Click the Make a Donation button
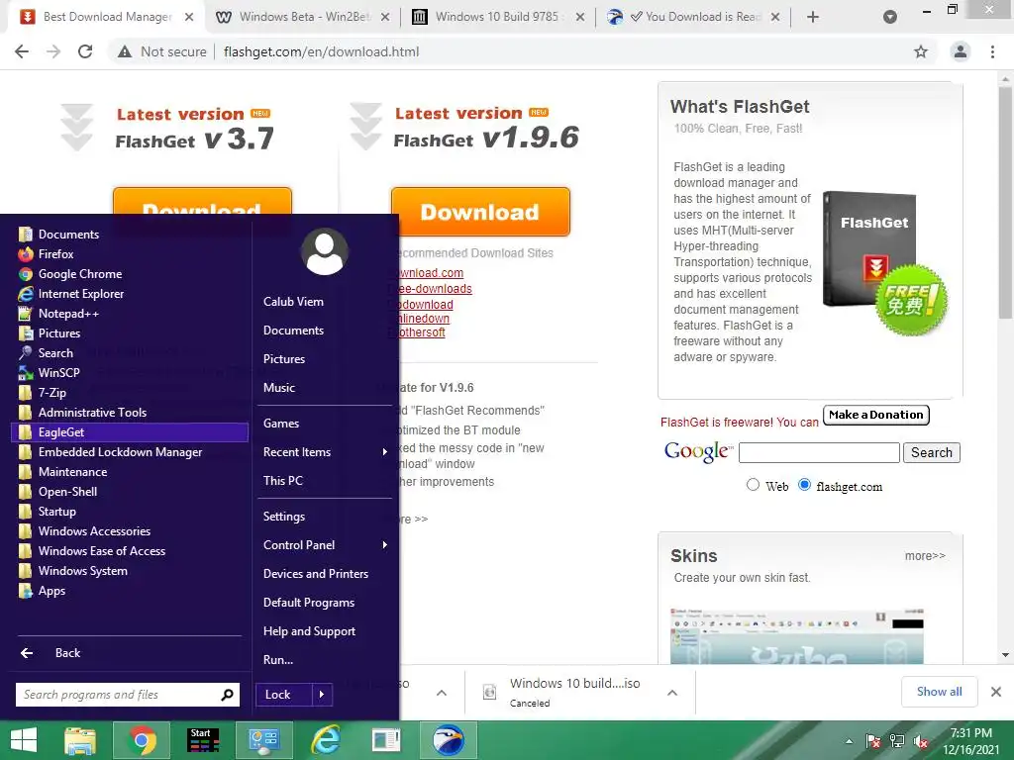Viewport: 1014px width, 760px height. pos(876,415)
